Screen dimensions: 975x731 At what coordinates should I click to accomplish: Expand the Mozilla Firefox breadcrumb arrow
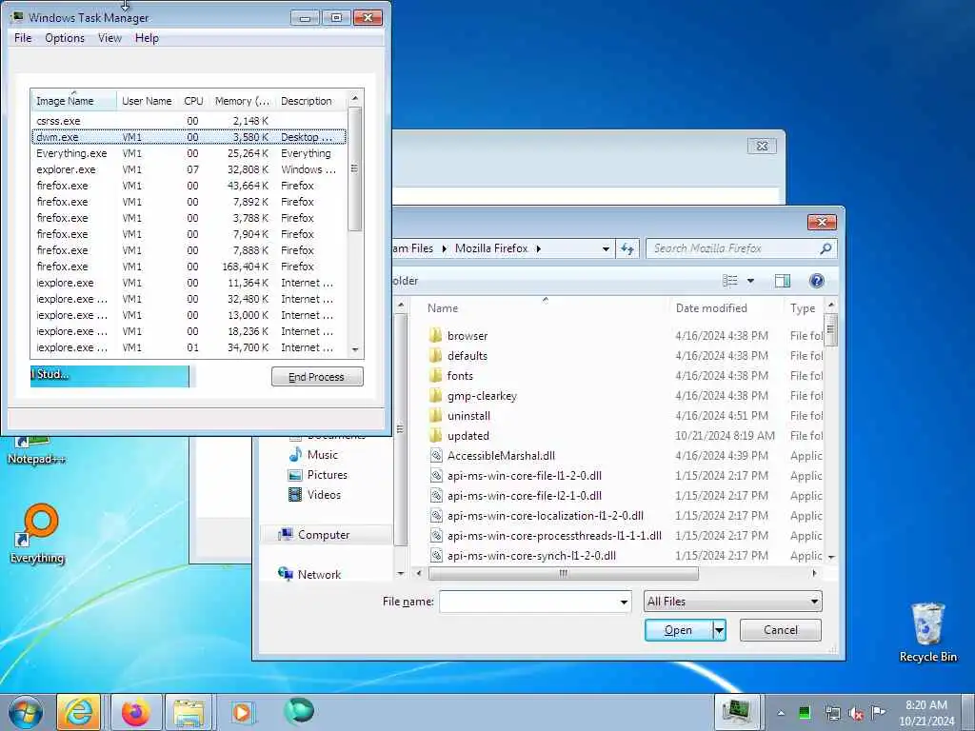[x=539, y=248]
